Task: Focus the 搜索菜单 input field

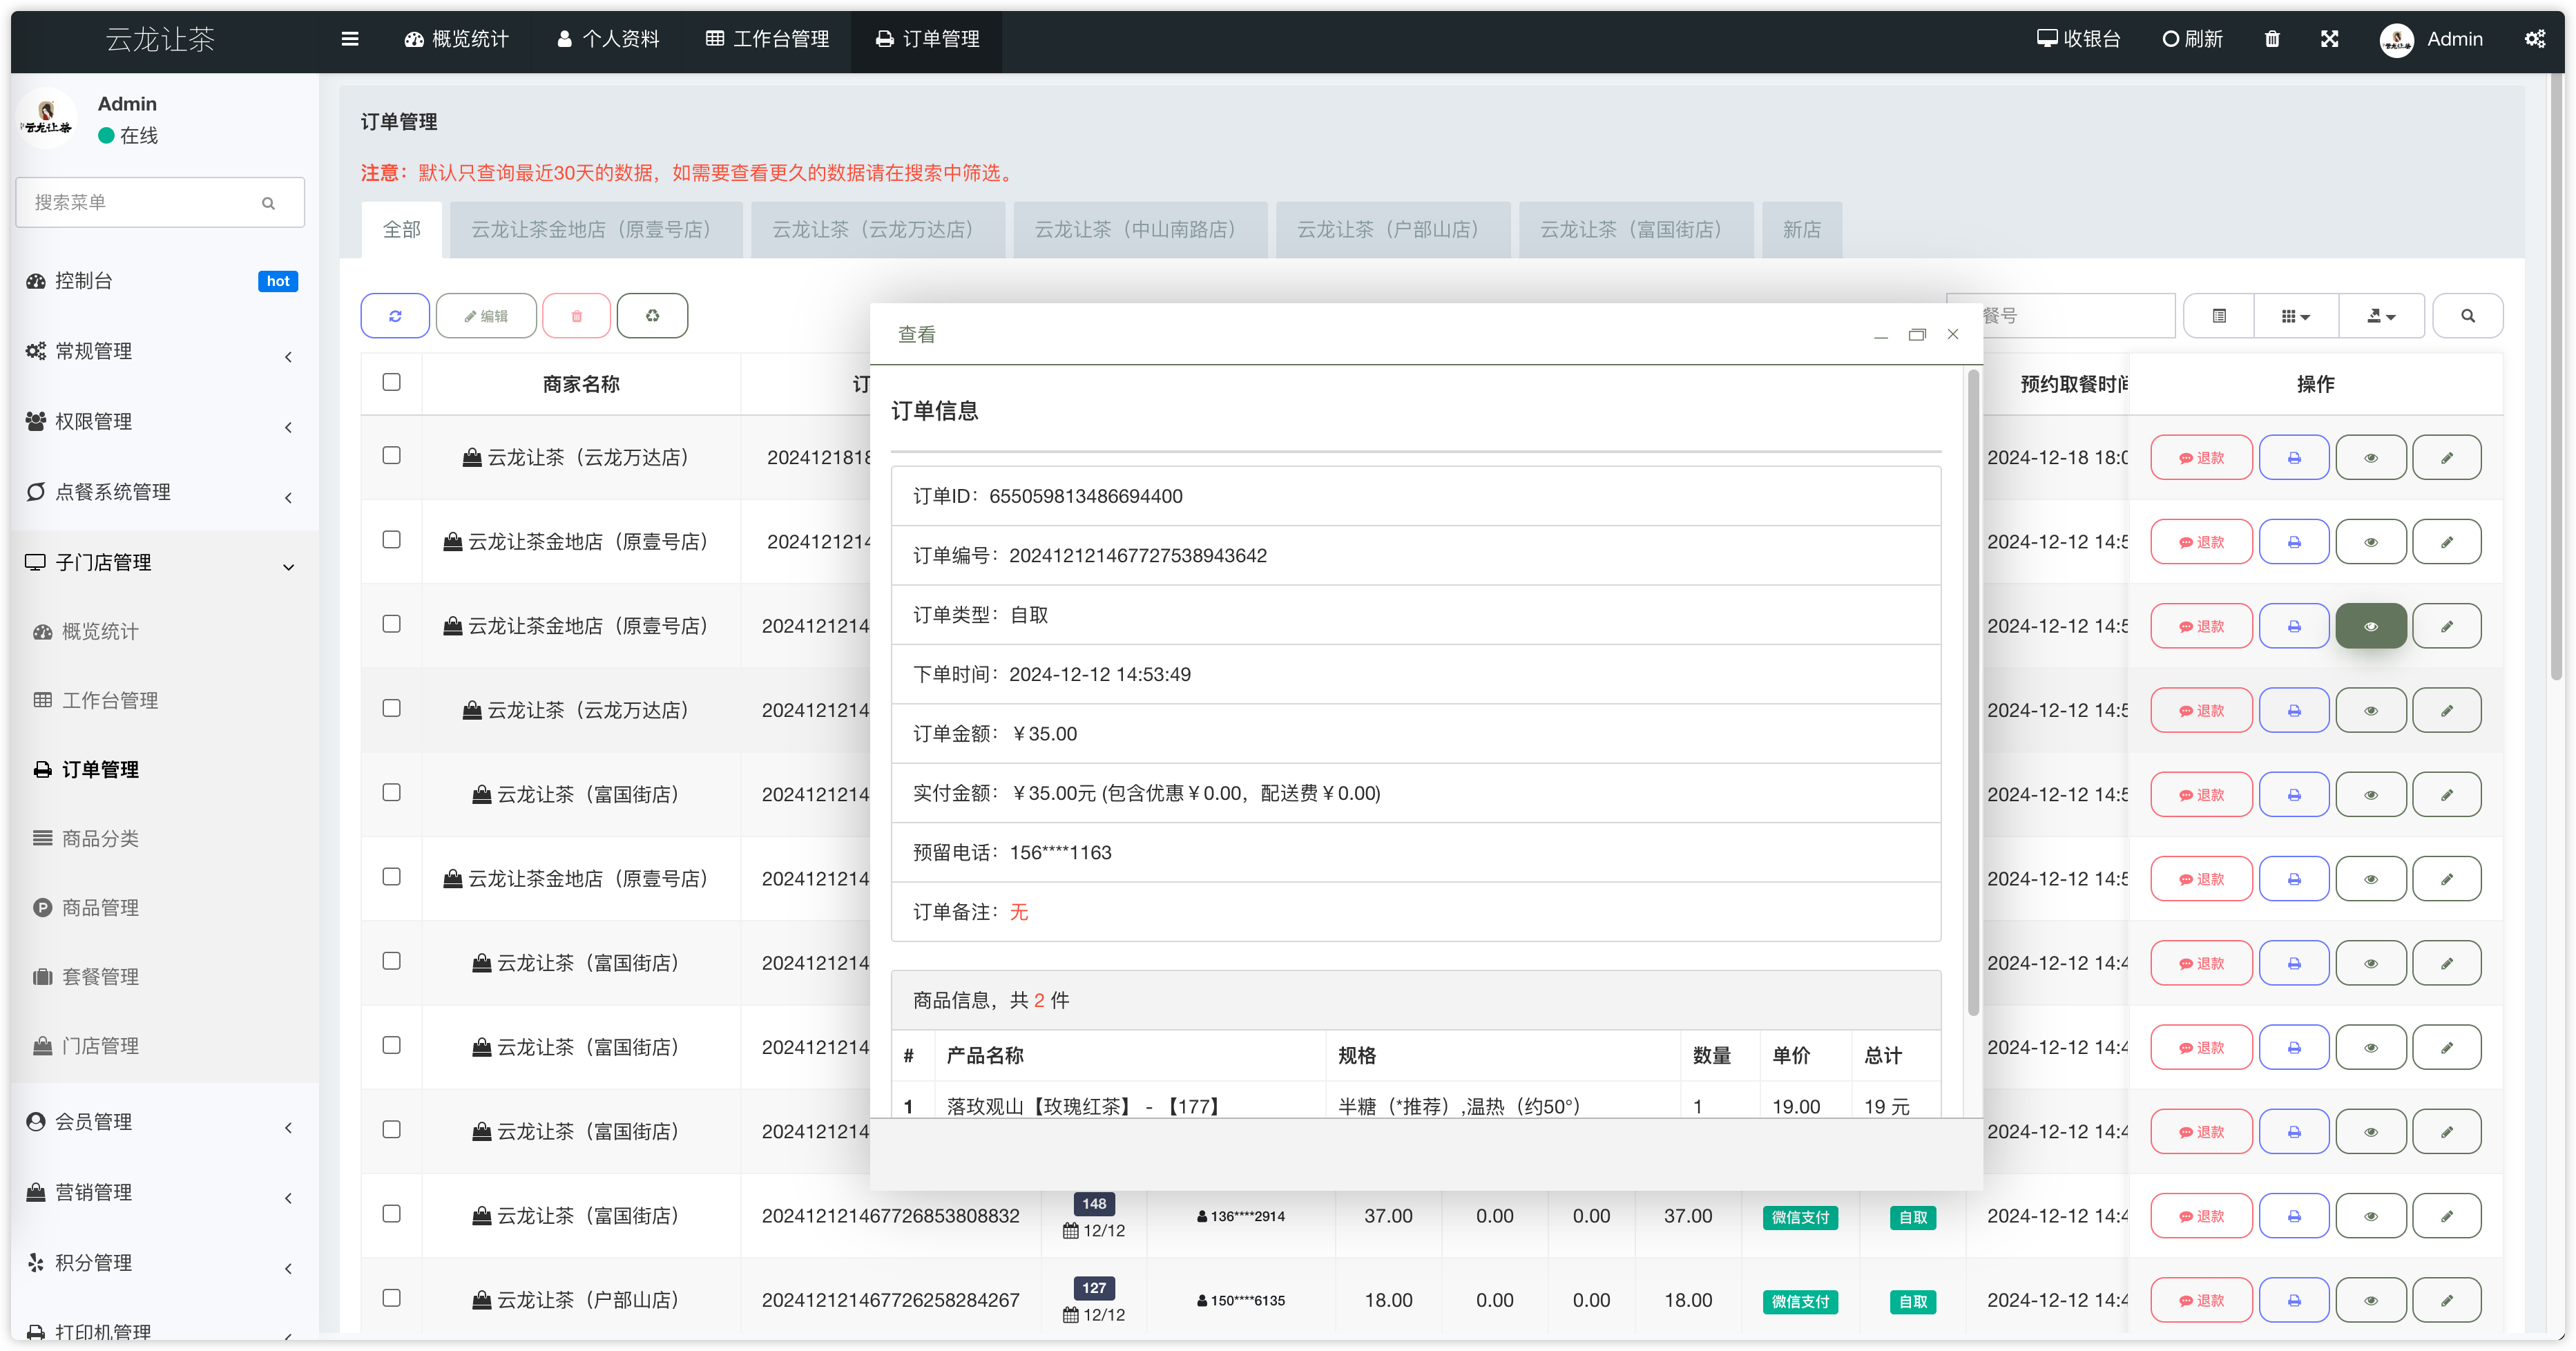Action: (160, 203)
